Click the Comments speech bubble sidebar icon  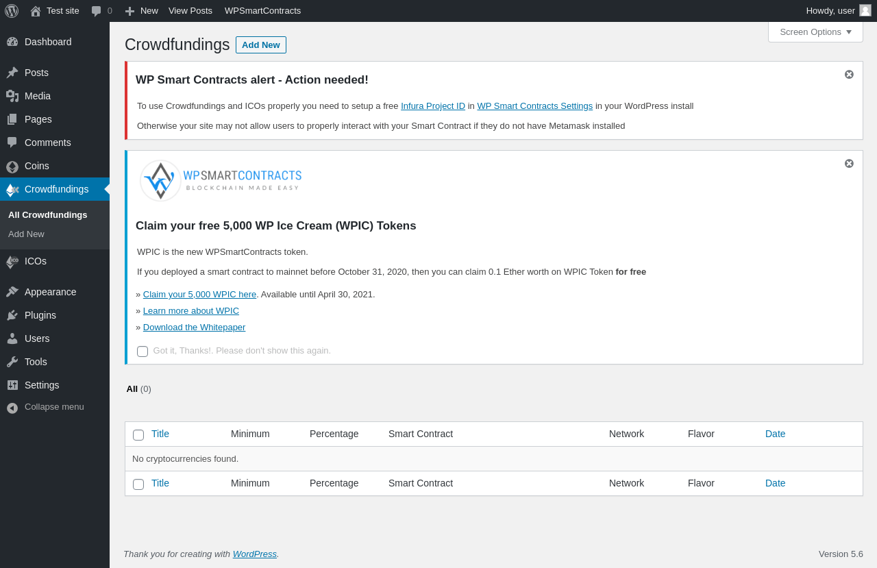(x=12, y=143)
